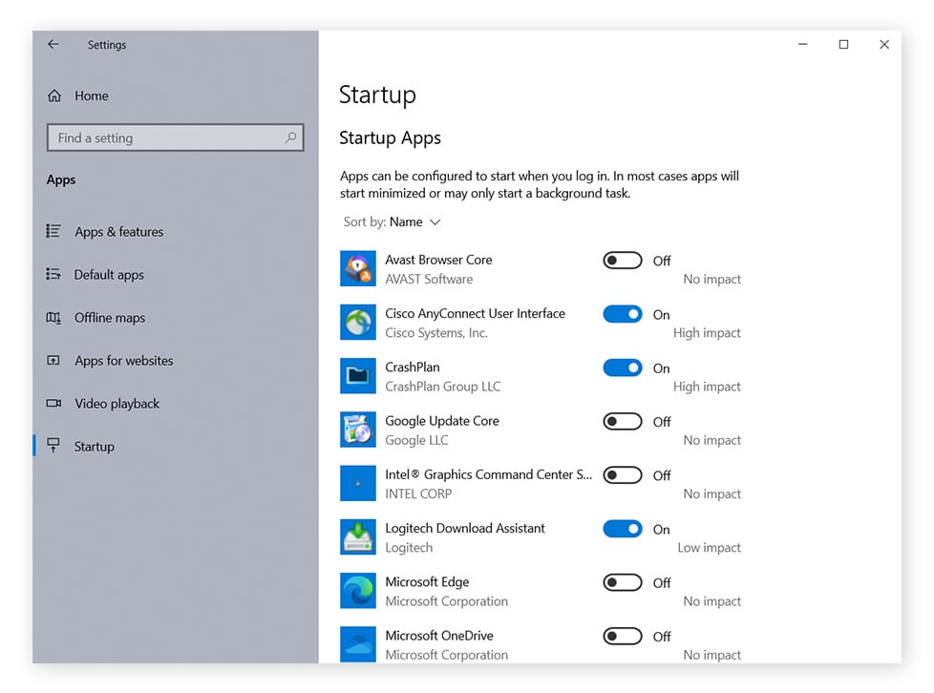Image resolution: width=934 pixels, height=693 pixels.
Task: Click the Intel Graphics Command Center icon
Action: (357, 483)
